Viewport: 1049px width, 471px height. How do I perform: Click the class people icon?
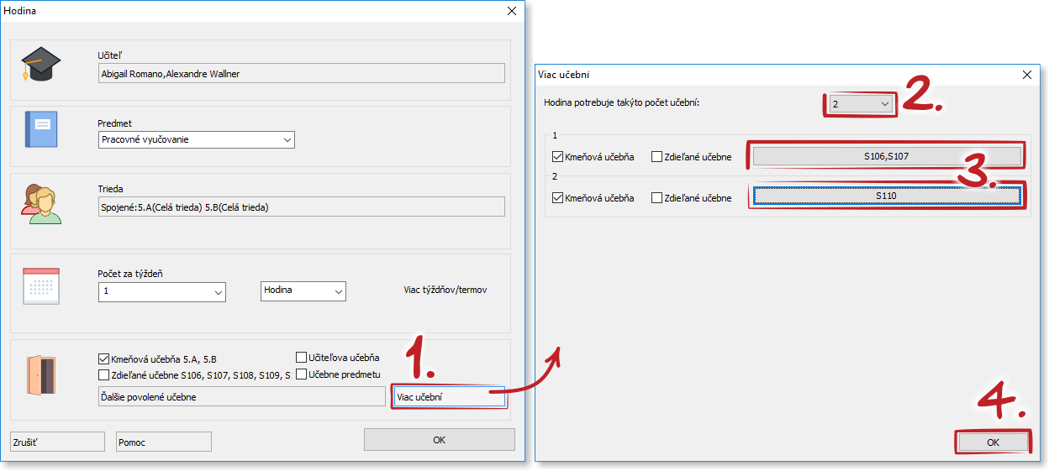point(41,203)
